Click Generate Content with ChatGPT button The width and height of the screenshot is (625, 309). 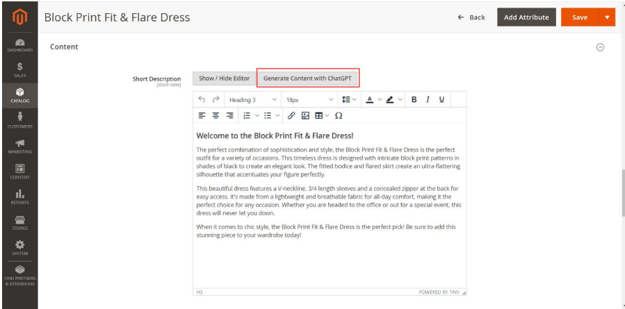click(x=308, y=78)
